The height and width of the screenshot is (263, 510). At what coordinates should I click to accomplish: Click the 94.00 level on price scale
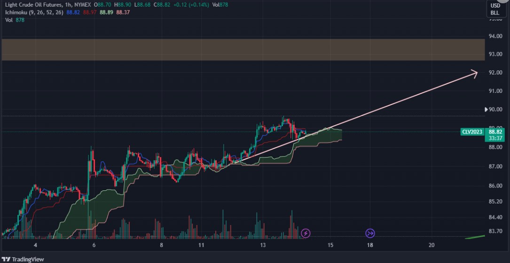(x=495, y=36)
